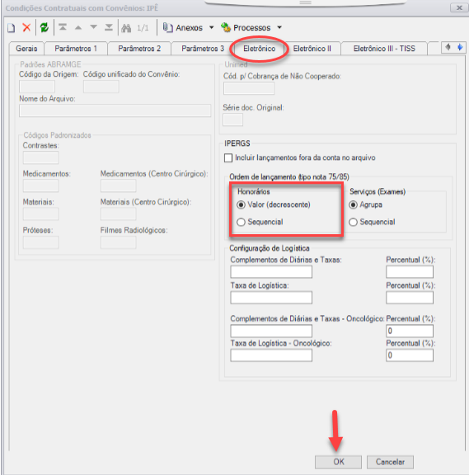Image resolution: width=469 pixels, height=475 pixels.
Task: Click Taxa de Logística - Oncológico field
Action: [271, 355]
